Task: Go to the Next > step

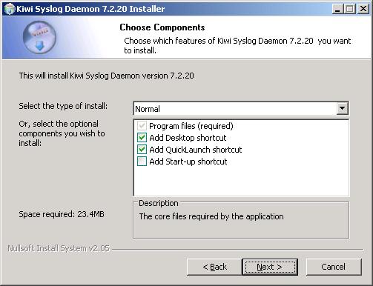Action: 270,267
